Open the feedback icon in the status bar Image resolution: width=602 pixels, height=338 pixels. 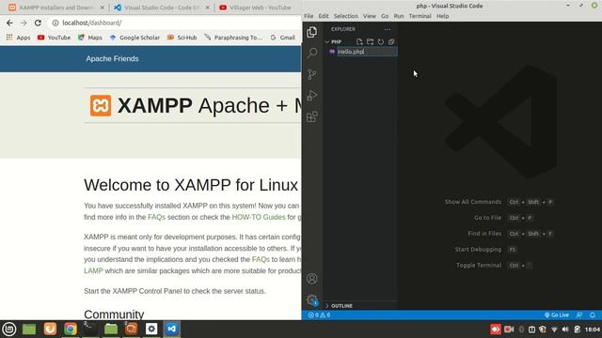(579, 315)
